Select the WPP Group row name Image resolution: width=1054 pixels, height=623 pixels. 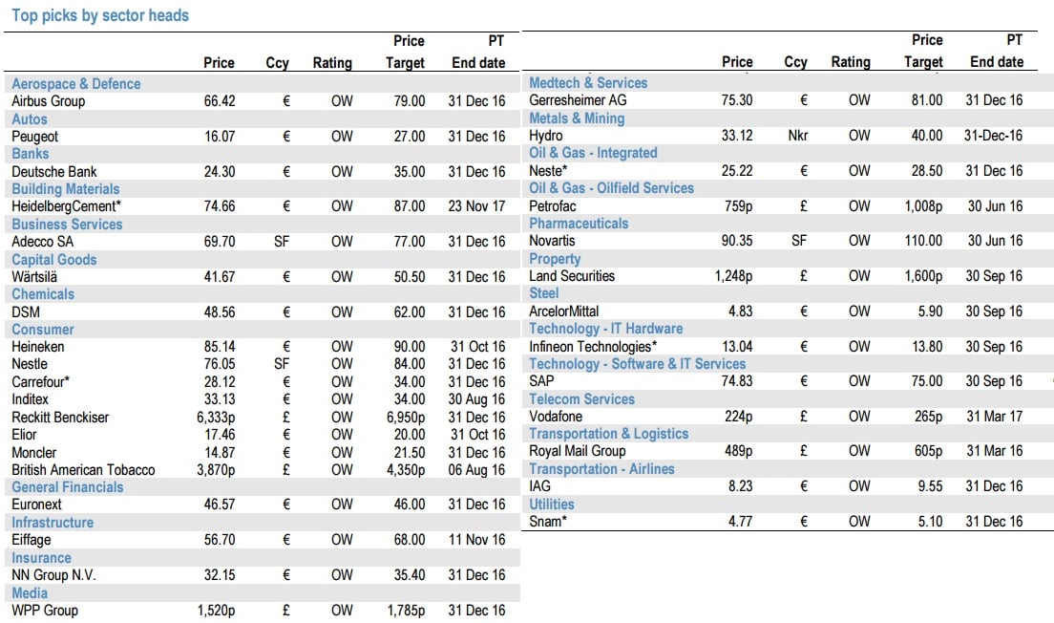click(x=45, y=611)
